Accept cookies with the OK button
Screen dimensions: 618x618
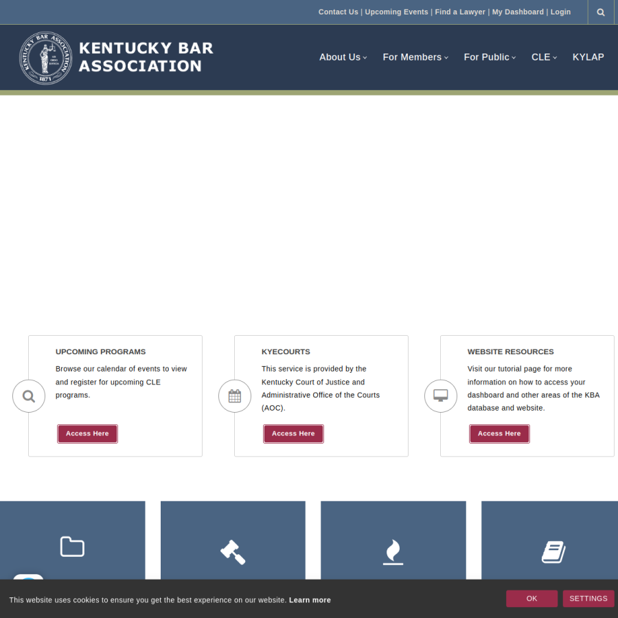click(531, 598)
